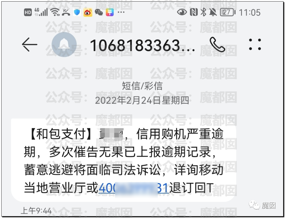This screenshot has width=285, height=218.
Task: Tap the Bluetooth status icon
Action: point(203,12)
